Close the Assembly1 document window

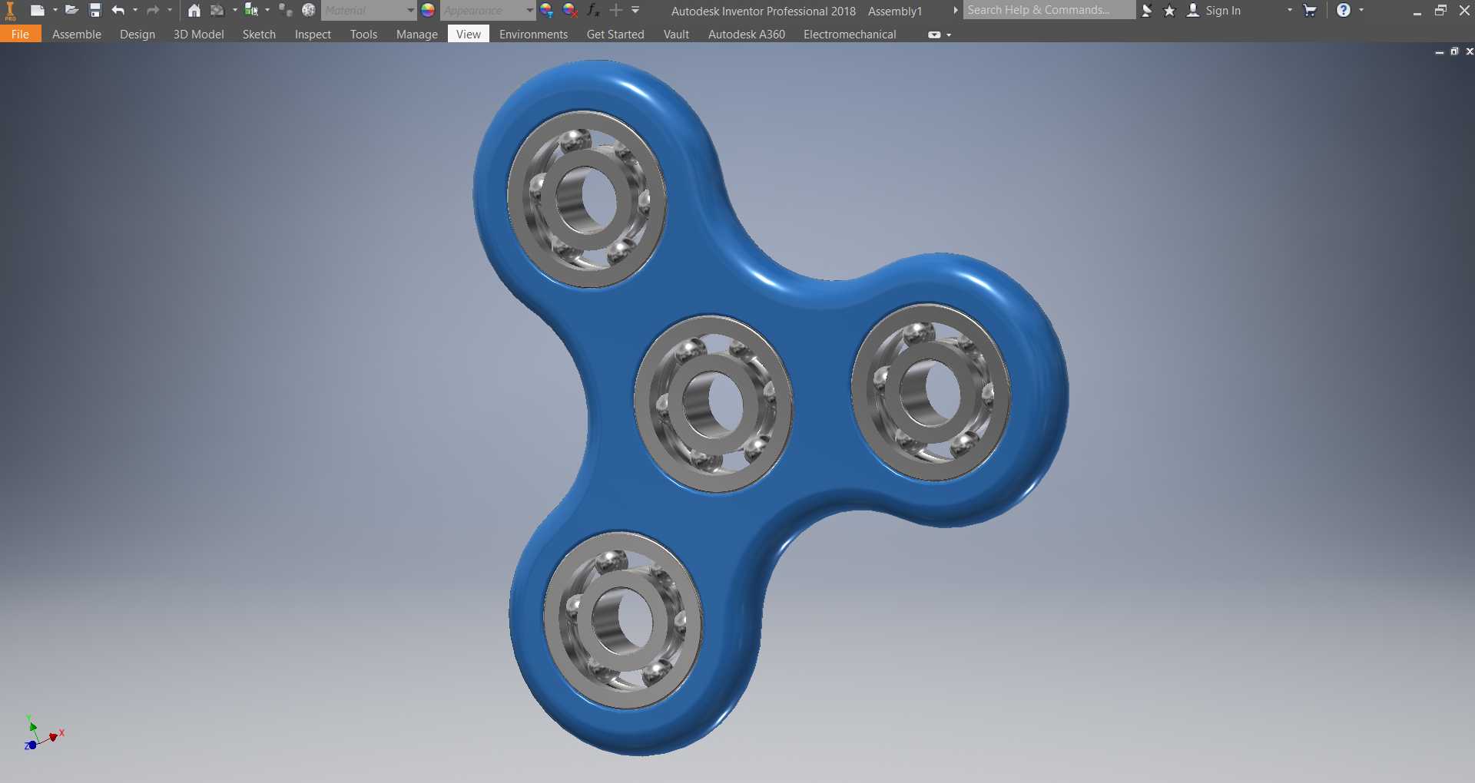1470,51
